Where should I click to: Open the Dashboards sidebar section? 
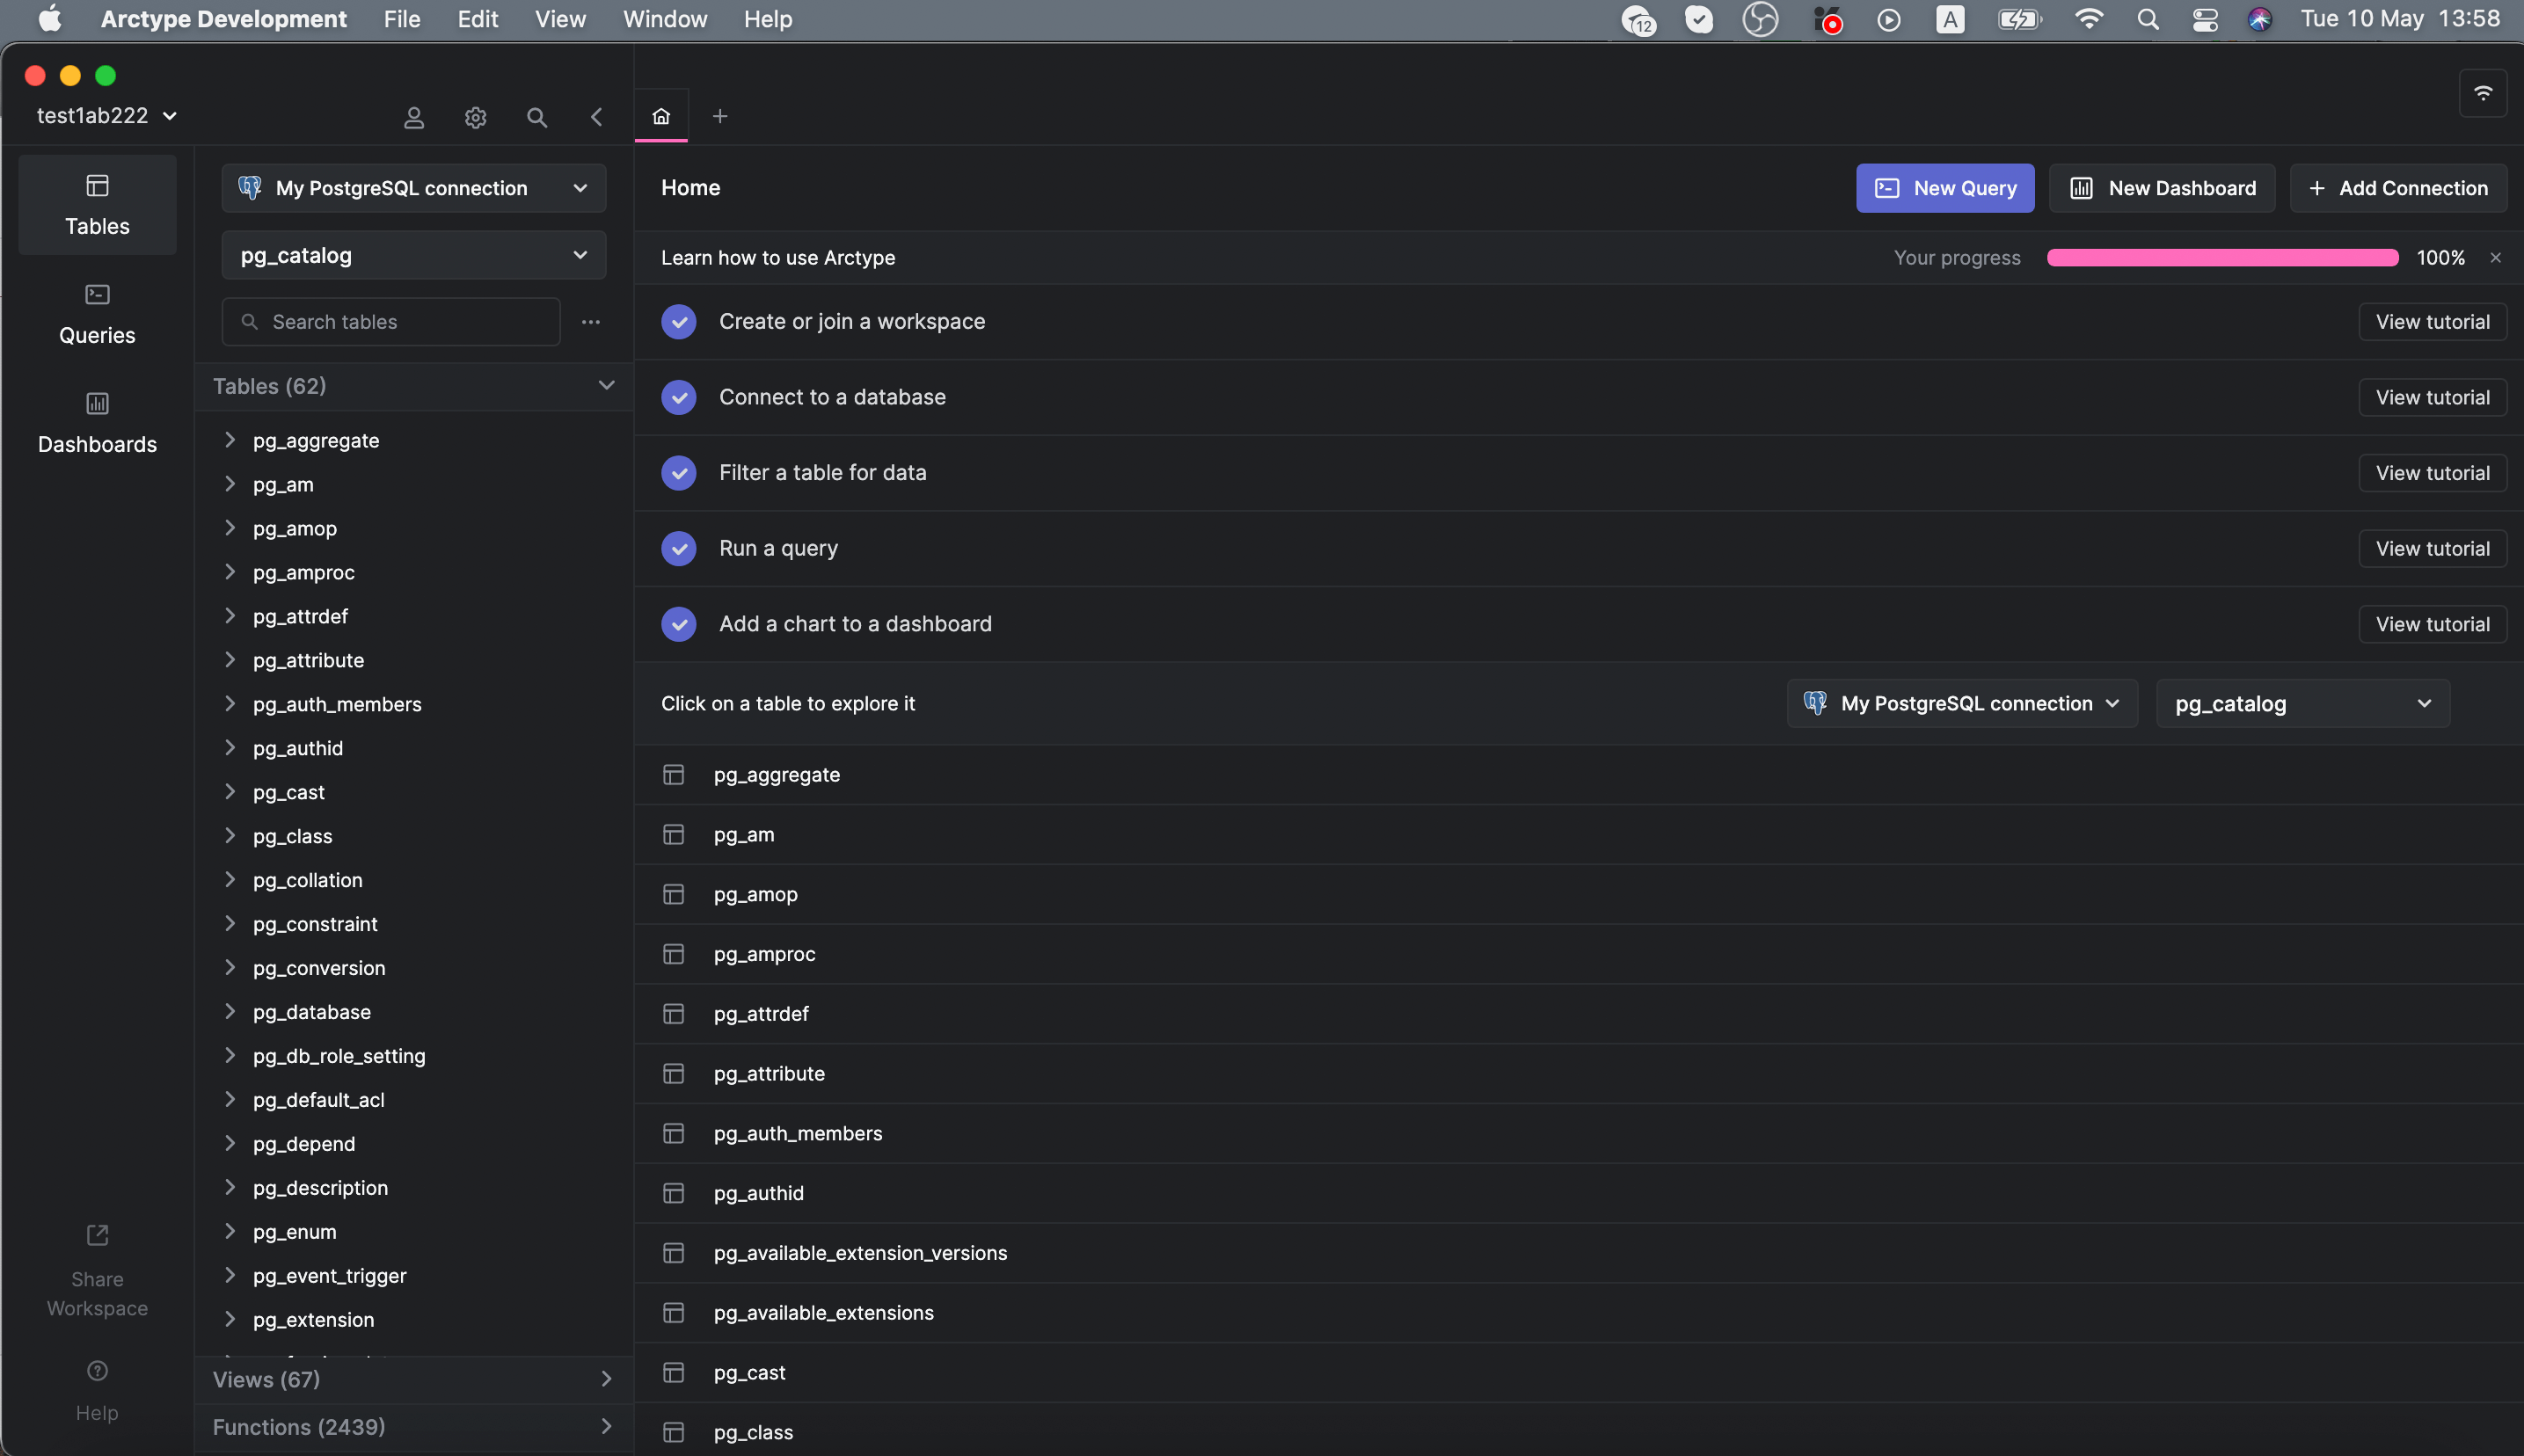[97, 423]
